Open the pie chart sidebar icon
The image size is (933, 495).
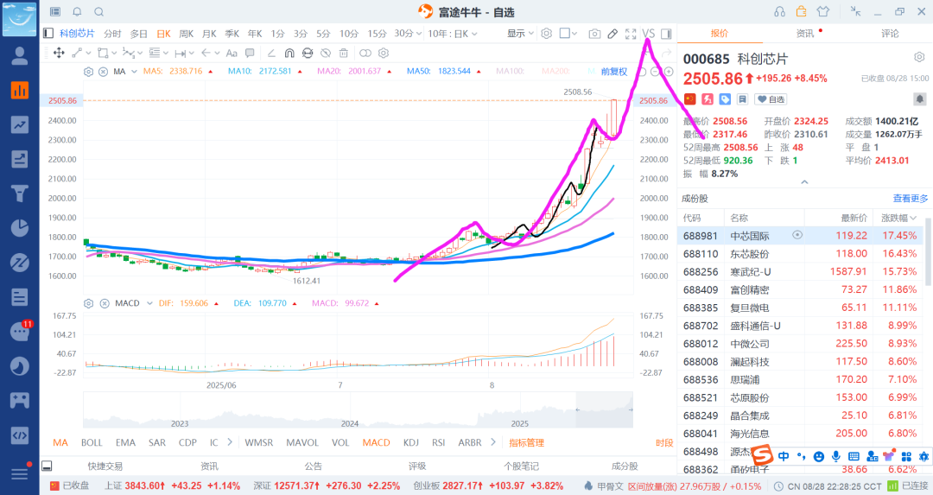pyautogui.click(x=20, y=228)
